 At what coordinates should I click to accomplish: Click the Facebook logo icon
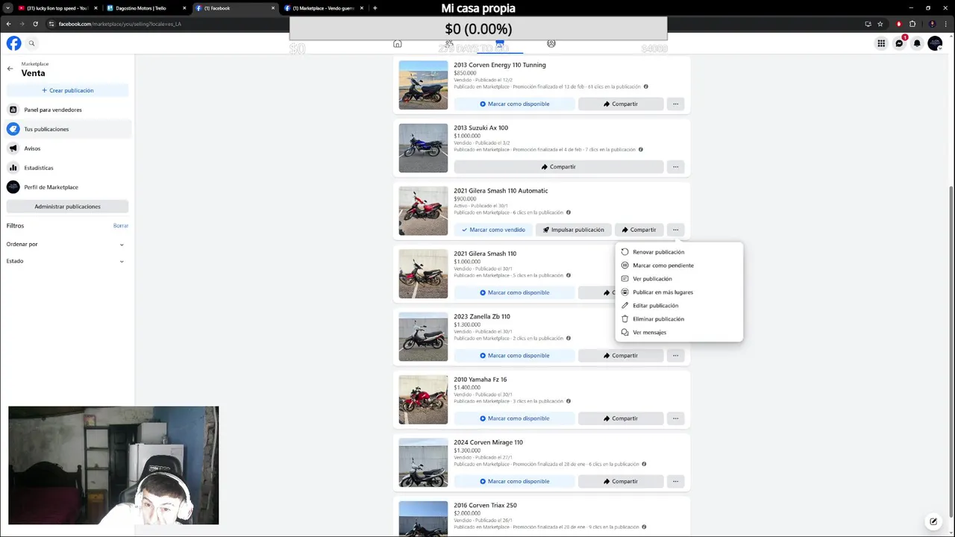pyautogui.click(x=13, y=43)
